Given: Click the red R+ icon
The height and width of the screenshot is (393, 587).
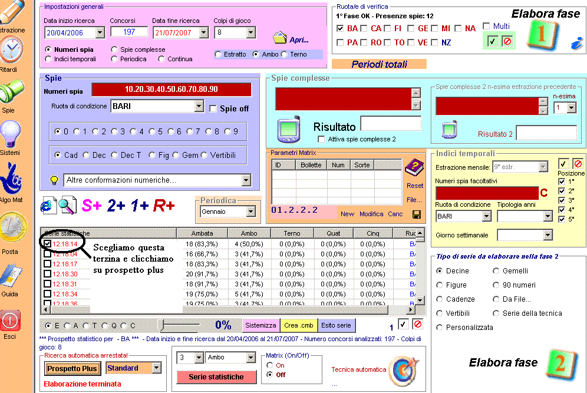Looking at the screenshot, I should (164, 206).
